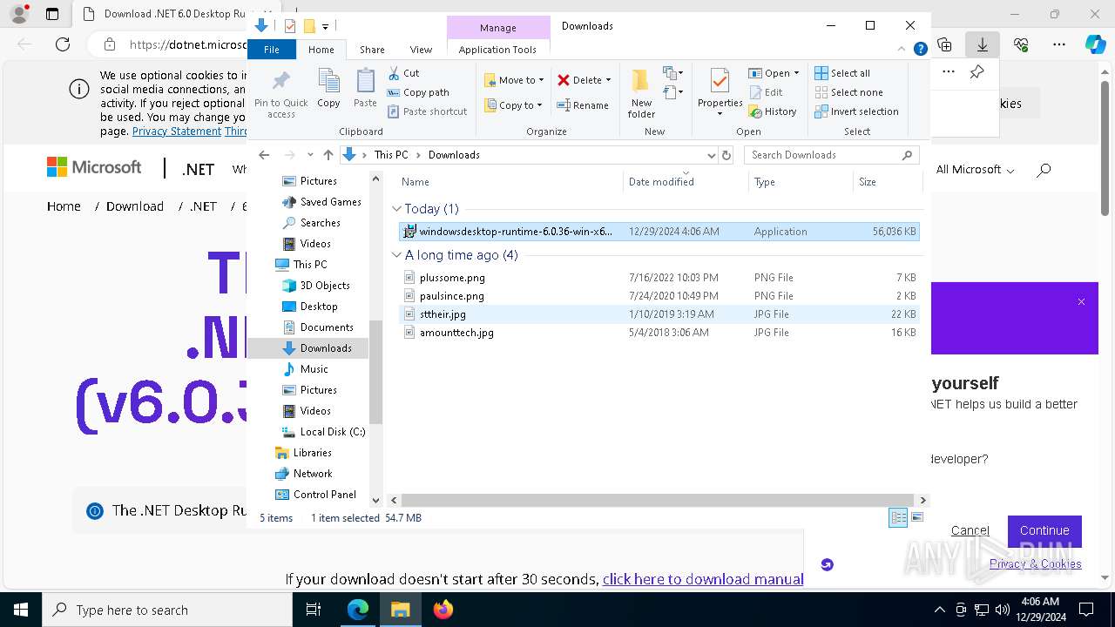The image size is (1115, 627).
Task: Collapse the ribbon with the chevron
Action: click(x=902, y=49)
